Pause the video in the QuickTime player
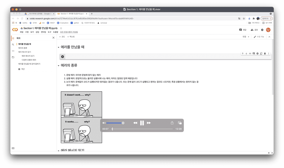 [x=142, y=123]
